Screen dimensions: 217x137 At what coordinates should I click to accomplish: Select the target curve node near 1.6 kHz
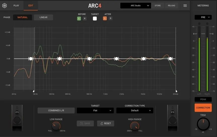[x=116, y=59]
